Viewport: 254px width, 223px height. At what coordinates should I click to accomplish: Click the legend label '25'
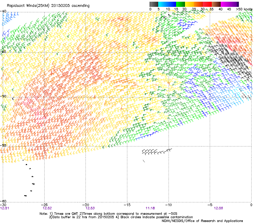tap(194, 9)
